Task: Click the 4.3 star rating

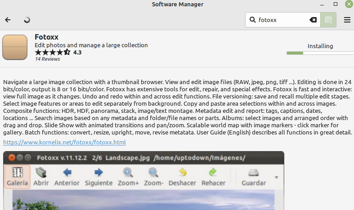Action: click(58, 52)
